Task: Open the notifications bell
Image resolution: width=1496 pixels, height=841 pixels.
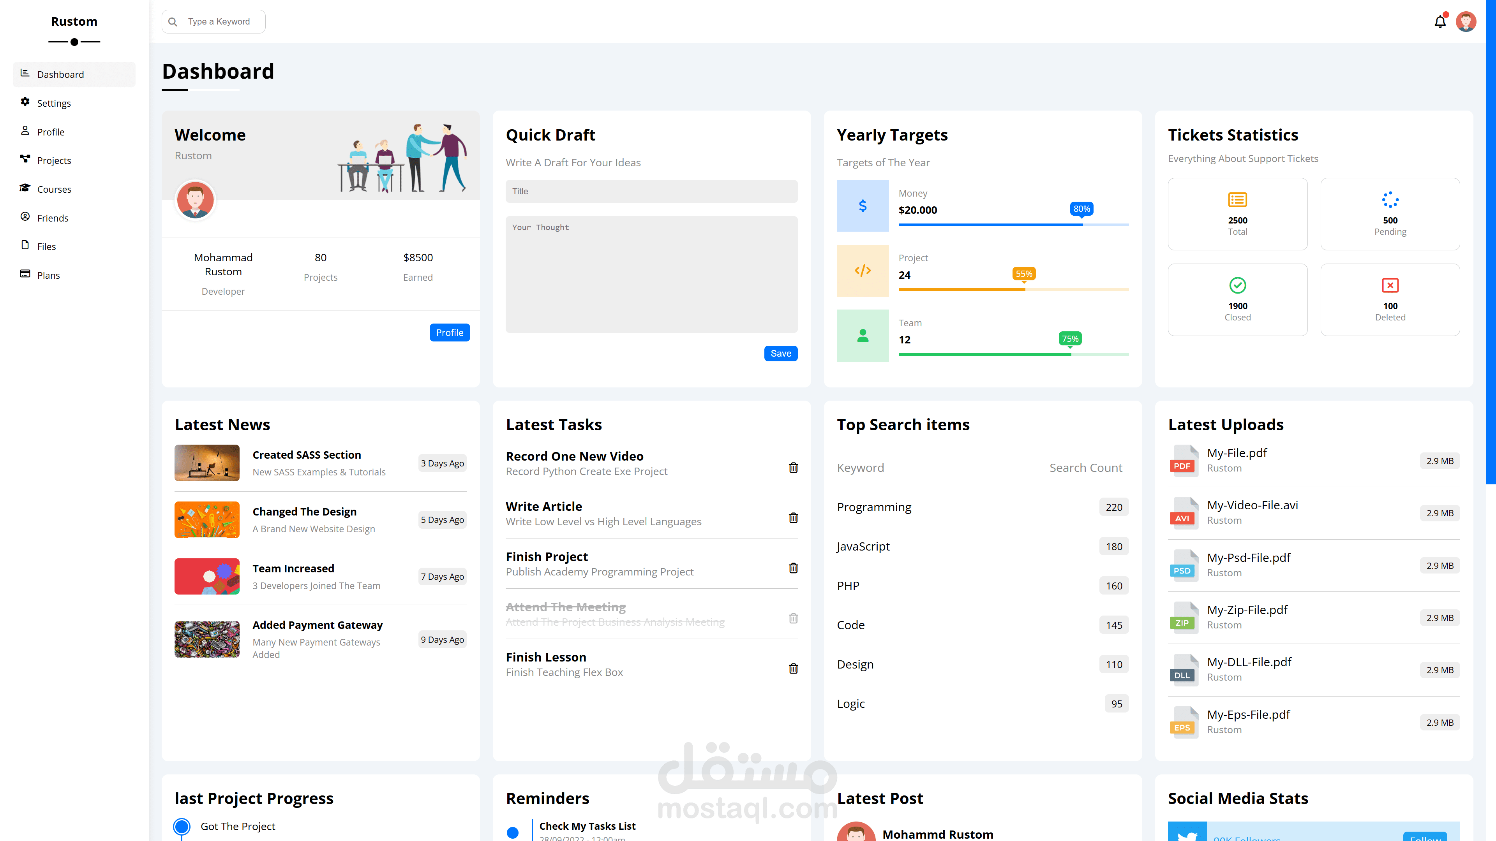Action: 1440,21
